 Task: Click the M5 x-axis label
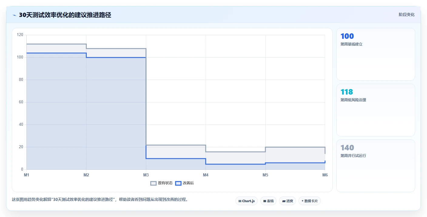265,175
